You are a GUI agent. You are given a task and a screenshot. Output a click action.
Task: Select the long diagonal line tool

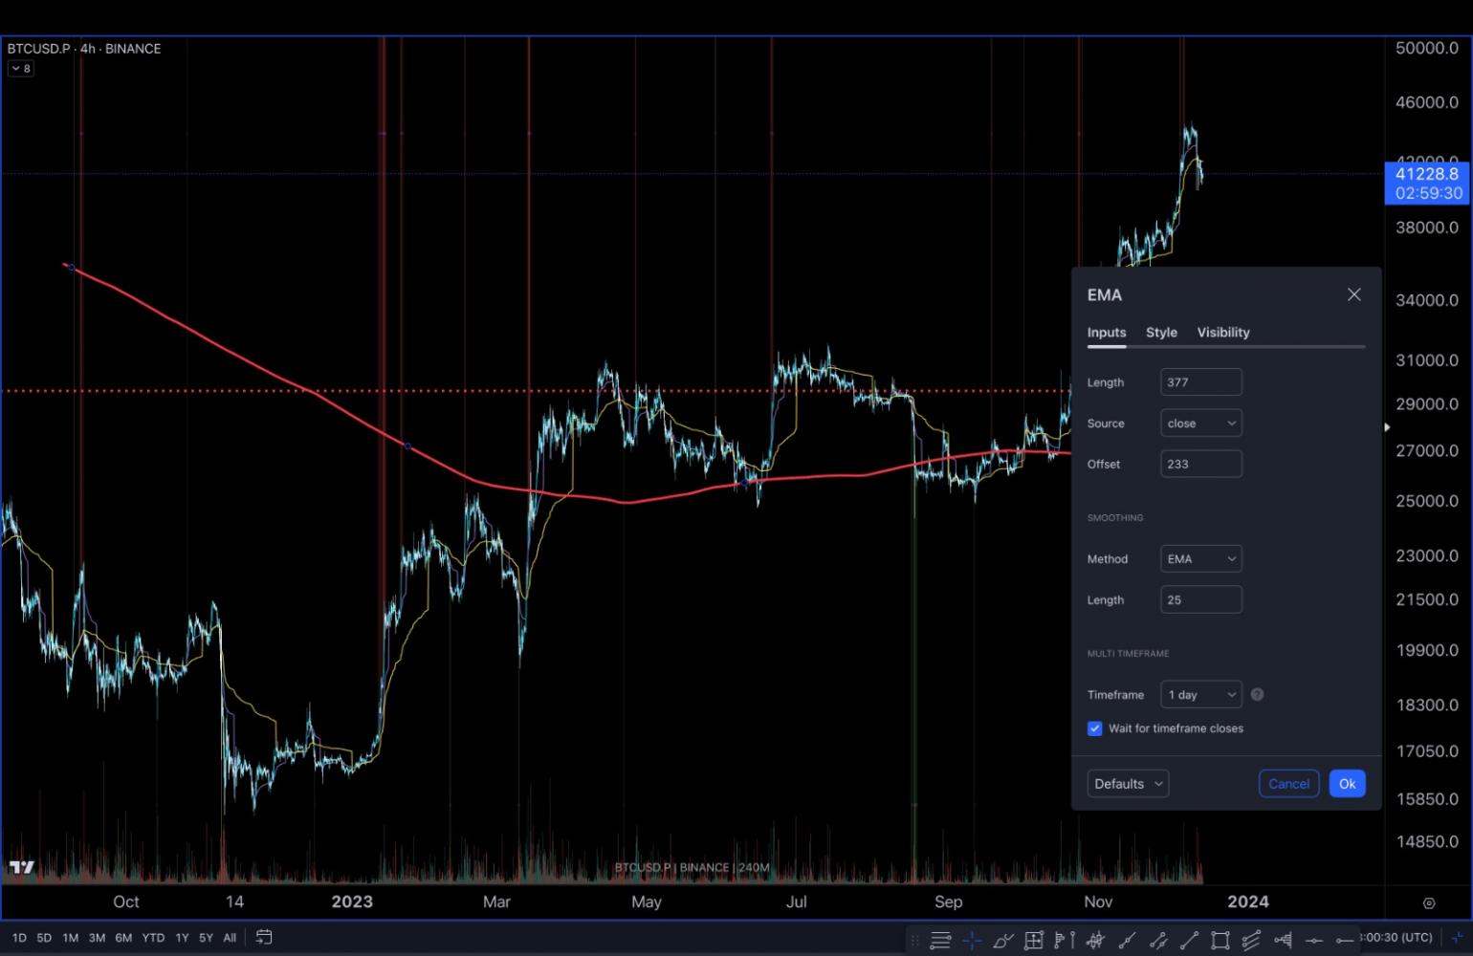click(1189, 941)
